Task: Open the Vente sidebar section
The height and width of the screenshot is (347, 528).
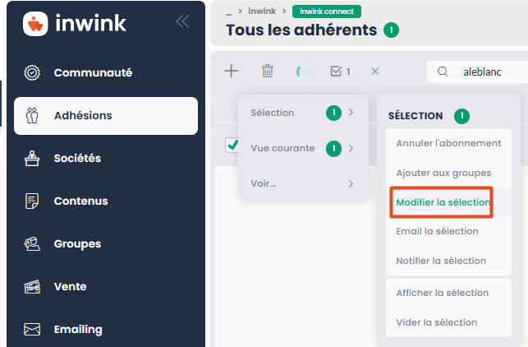Action: pyautogui.click(x=70, y=286)
